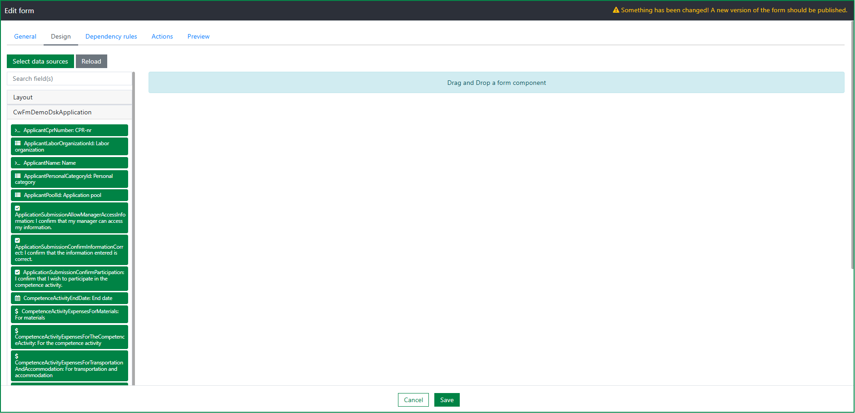Collapse the CwFmDemoDskApplication section

pos(70,112)
